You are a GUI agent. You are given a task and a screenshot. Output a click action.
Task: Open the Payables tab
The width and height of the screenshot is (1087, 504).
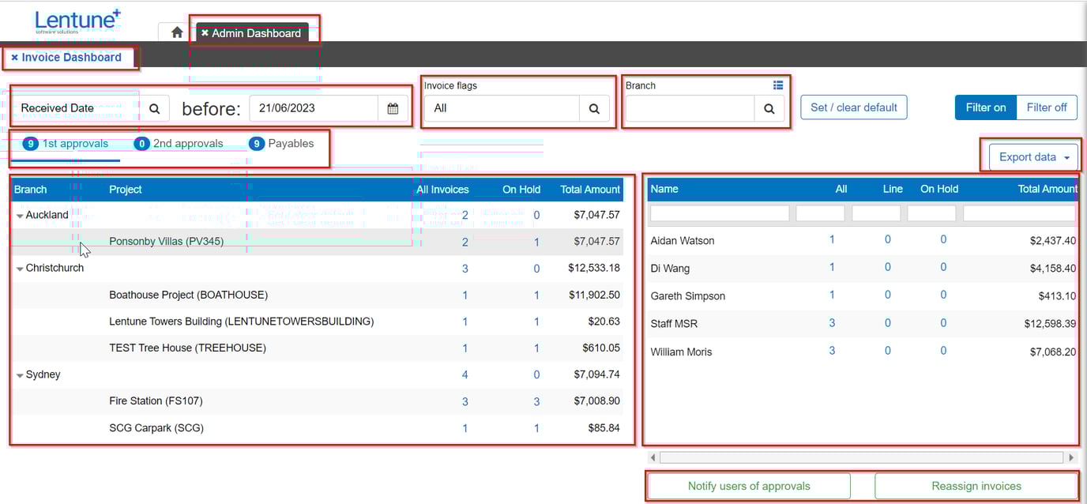(x=282, y=144)
